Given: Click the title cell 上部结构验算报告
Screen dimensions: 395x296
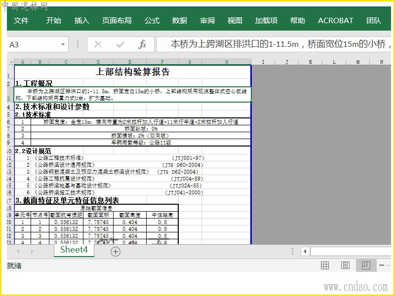Looking at the screenshot, I should (x=133, y=72).
